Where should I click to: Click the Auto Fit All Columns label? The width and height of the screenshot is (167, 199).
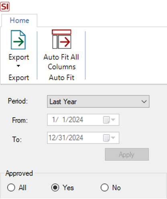pos(61,62)
